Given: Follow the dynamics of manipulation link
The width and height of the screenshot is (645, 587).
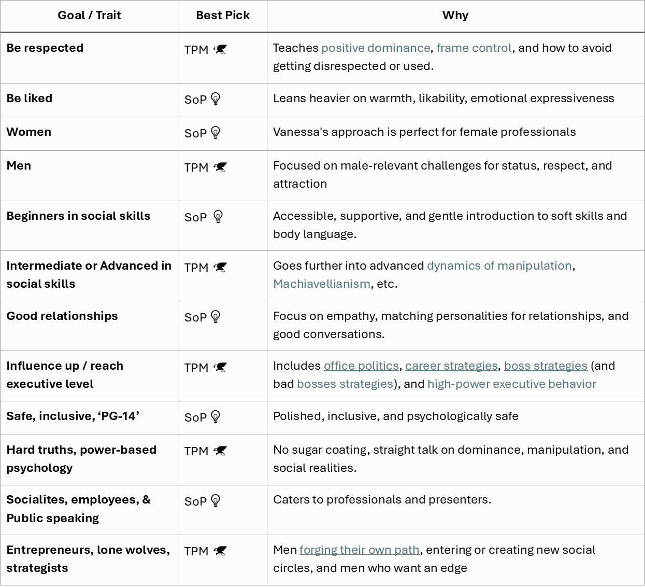Looking at the screenshot, I should 499,266.
